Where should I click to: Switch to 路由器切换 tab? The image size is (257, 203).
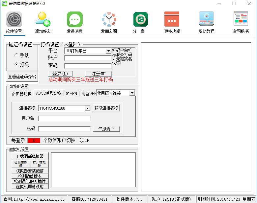(21, 94)
